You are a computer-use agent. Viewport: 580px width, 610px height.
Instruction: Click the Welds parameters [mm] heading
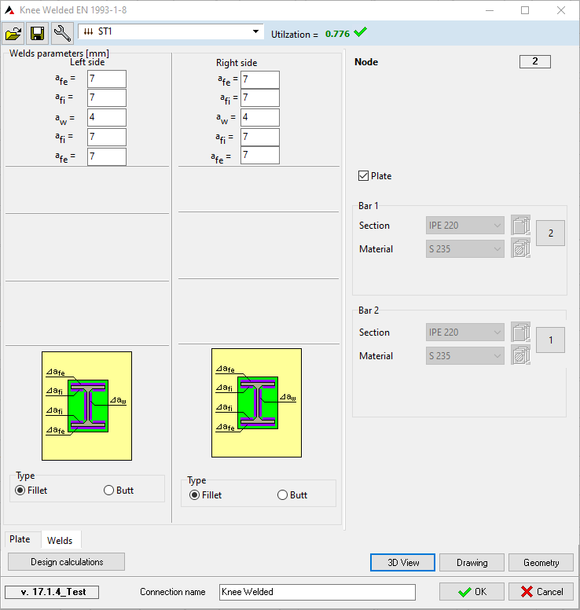pyautogui.click(x=59, y=53)
